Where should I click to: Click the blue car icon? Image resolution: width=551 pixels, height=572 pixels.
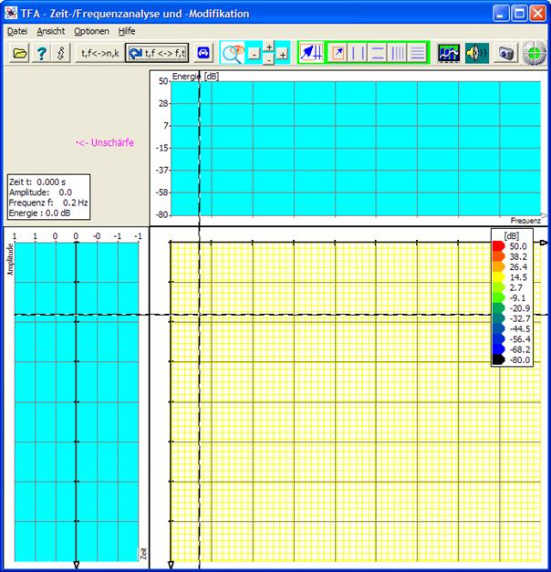click(x=203, y=54)
